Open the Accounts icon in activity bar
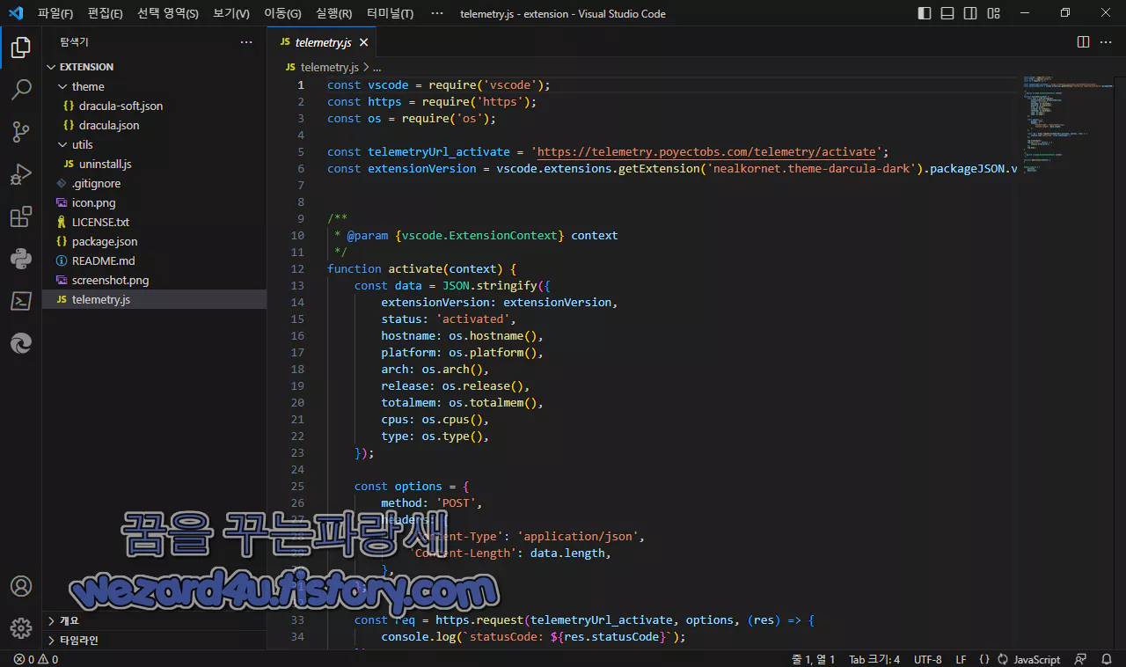The width and height of the screenshot is (1126, 667). 21,586
